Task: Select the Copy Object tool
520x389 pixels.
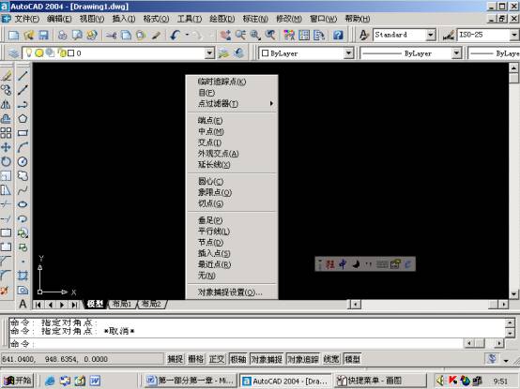Action: 6,90
